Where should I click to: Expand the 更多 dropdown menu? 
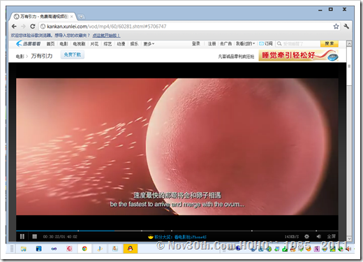pos(149,44)
